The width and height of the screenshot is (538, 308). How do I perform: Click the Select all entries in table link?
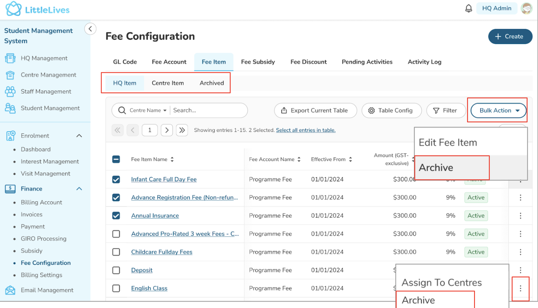pos(306,130)
